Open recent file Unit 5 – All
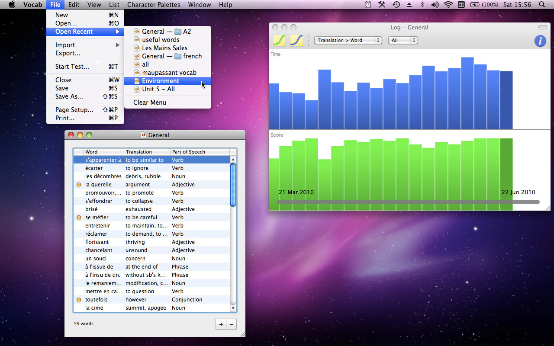 pos(167,89)
